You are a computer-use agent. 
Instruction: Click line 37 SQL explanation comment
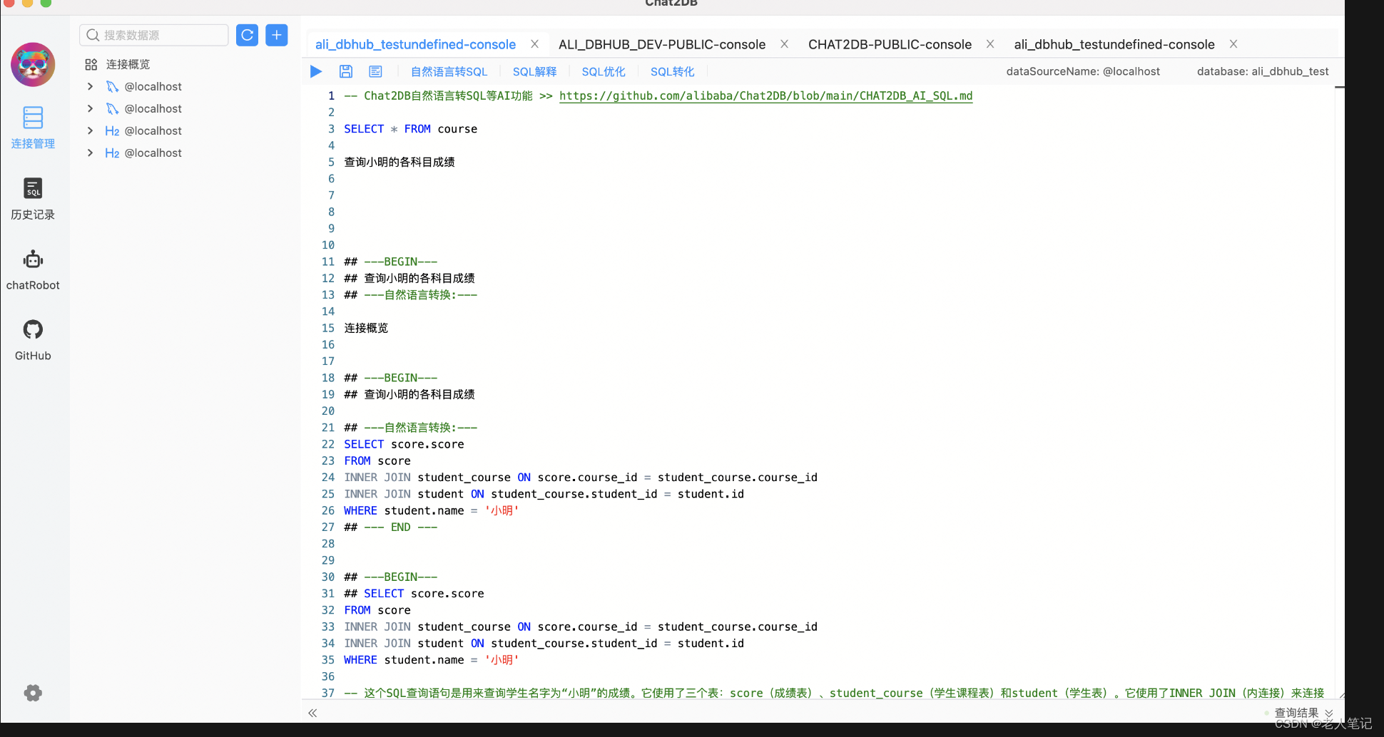point(834,693)
